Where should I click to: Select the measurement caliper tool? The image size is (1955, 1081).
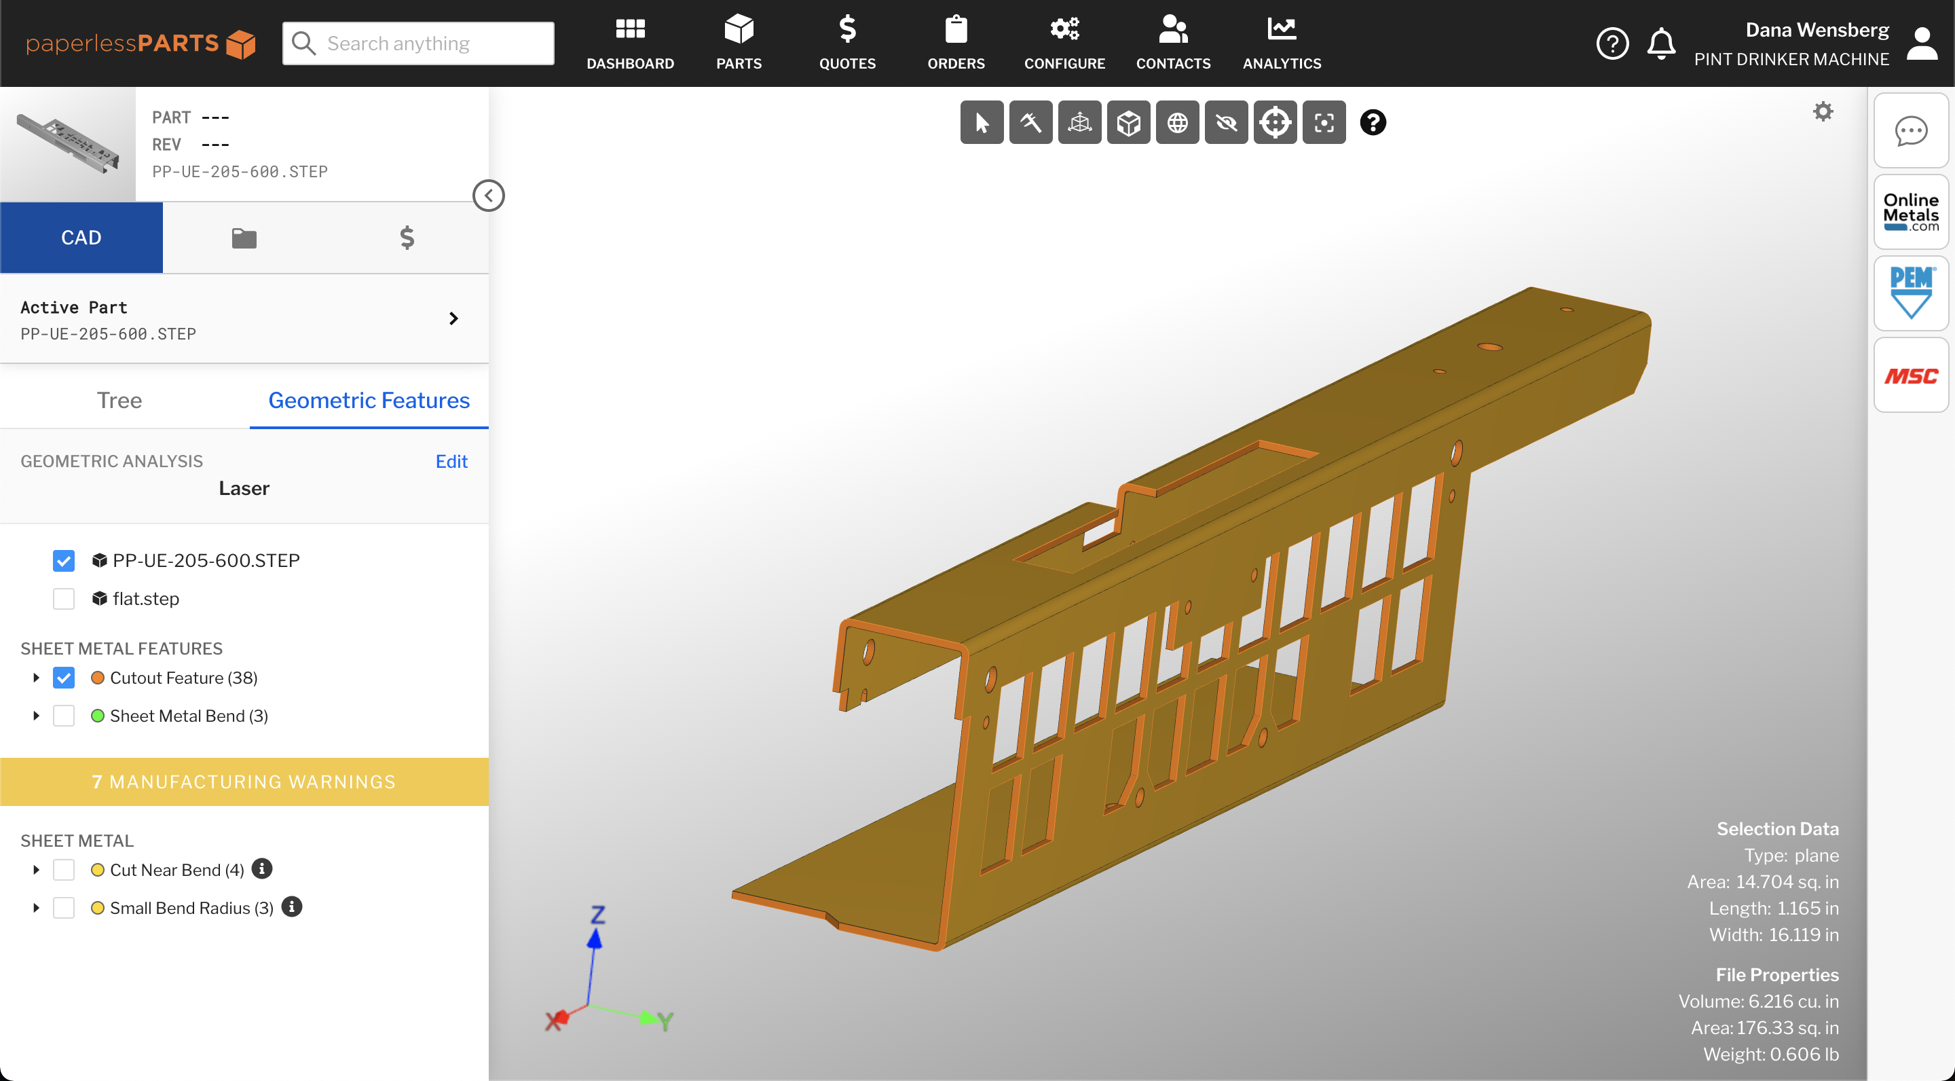tap(1030, 122)
